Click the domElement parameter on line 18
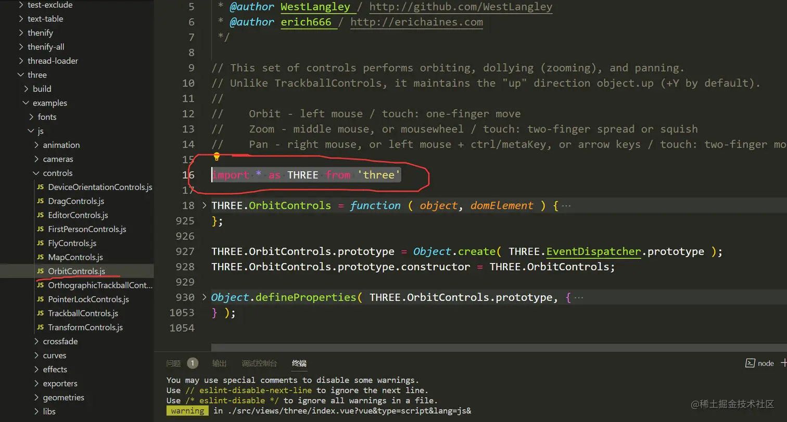This screenshot has height=422, width=787. [x=502, y=206]
